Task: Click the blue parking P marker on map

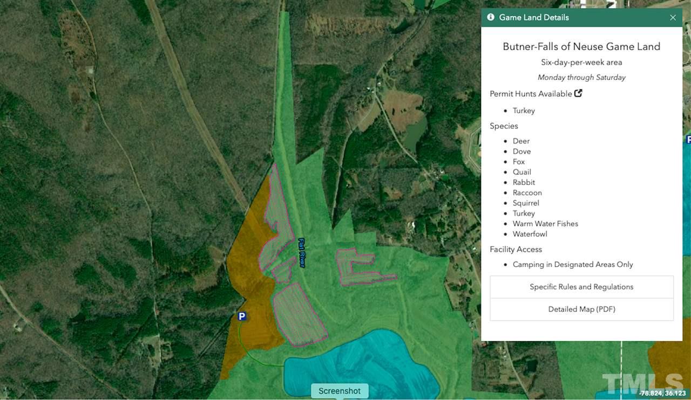Action: pyautogui.click(x=242, y=316)
